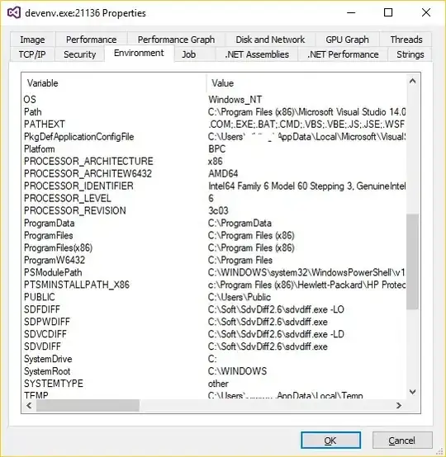Image resolution: width=446 pixels, height=457 pixels.
Task: Select the SystemRoot variable row
Action: [214, 371]
